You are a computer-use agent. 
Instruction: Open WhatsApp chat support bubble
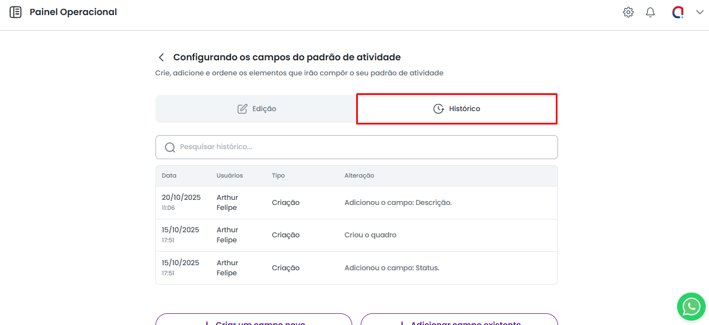click(x=691, y=306)
